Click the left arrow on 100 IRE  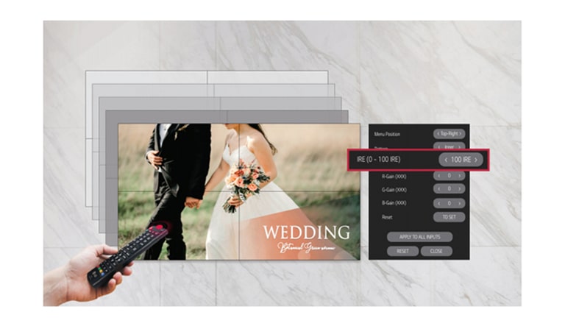445,160
